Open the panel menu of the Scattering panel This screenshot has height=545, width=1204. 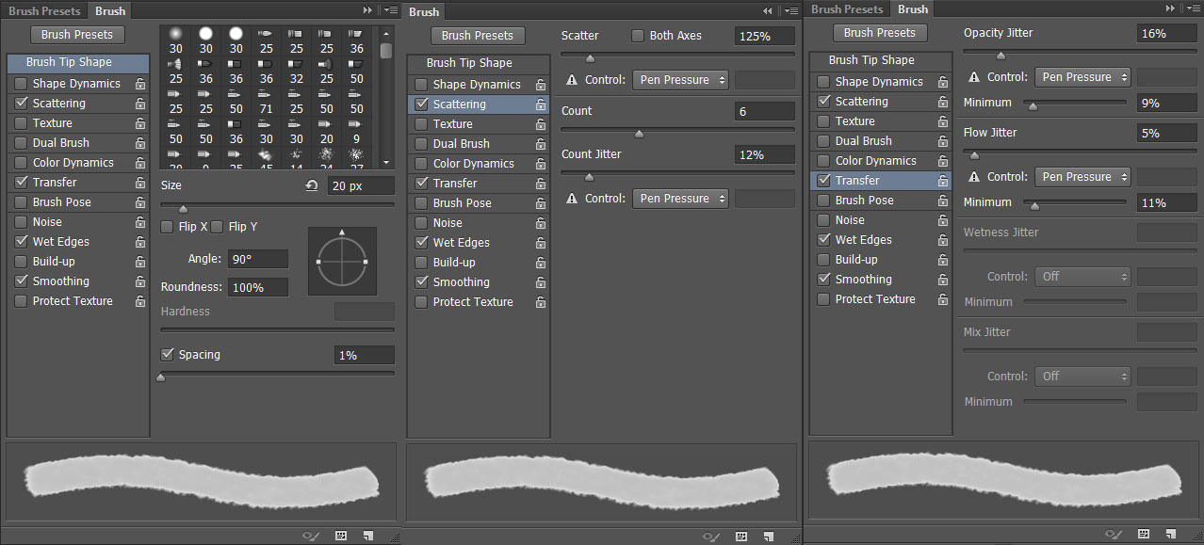(x=791, y=10)
